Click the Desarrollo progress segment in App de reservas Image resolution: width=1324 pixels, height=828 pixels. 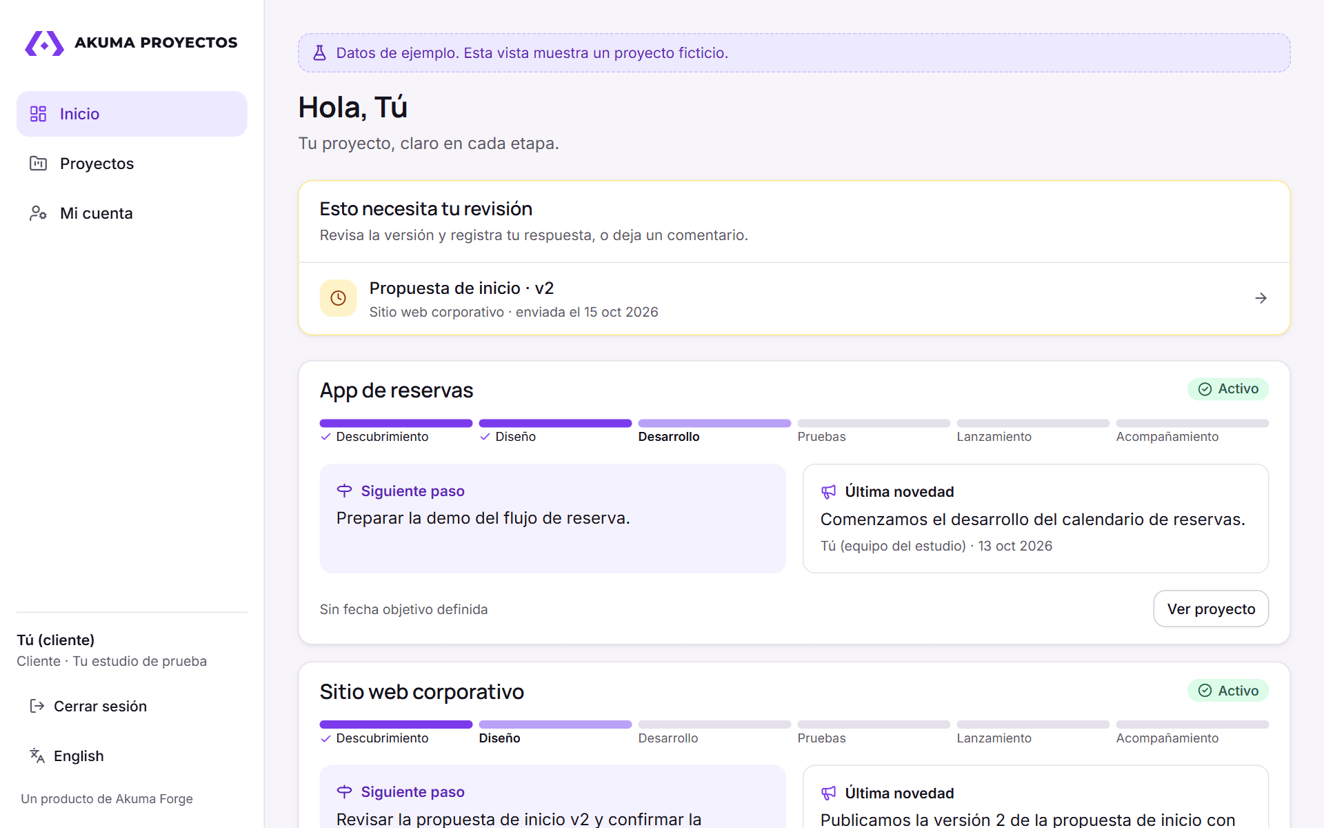(x=714, y=423)
